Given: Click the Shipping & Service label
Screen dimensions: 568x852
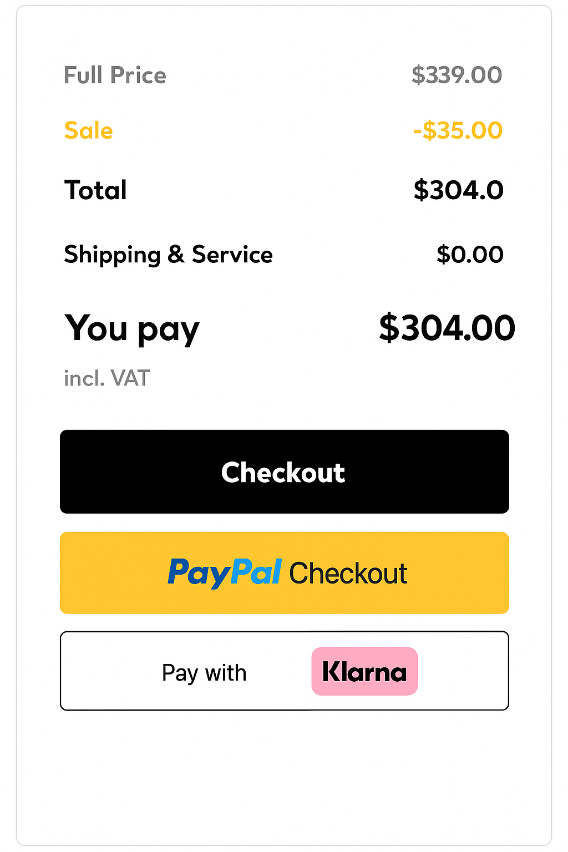Looking at the screenshot, I should [x=168, y=255].
